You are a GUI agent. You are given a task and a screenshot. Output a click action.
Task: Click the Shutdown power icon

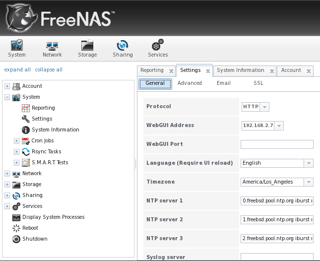pos(16,239)
